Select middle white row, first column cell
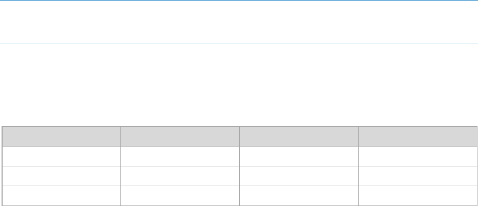 61,176
